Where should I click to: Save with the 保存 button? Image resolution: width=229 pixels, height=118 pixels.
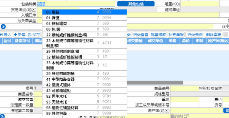coord(34,34)
